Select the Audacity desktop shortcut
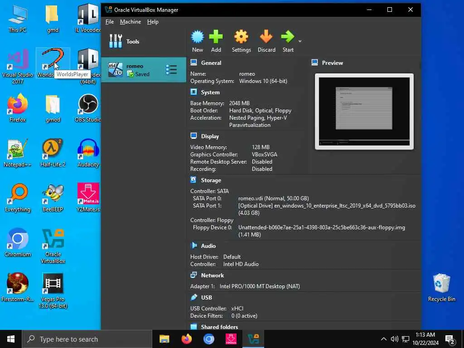The height and width of the screenshot is (348, 464). click(88, 153)
